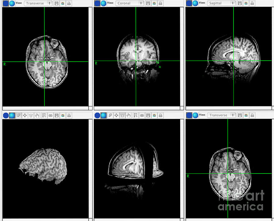Click the bright gradient sphere swatch above the 3D brain
Screen dimensions: 274x221
coord(12,115)
